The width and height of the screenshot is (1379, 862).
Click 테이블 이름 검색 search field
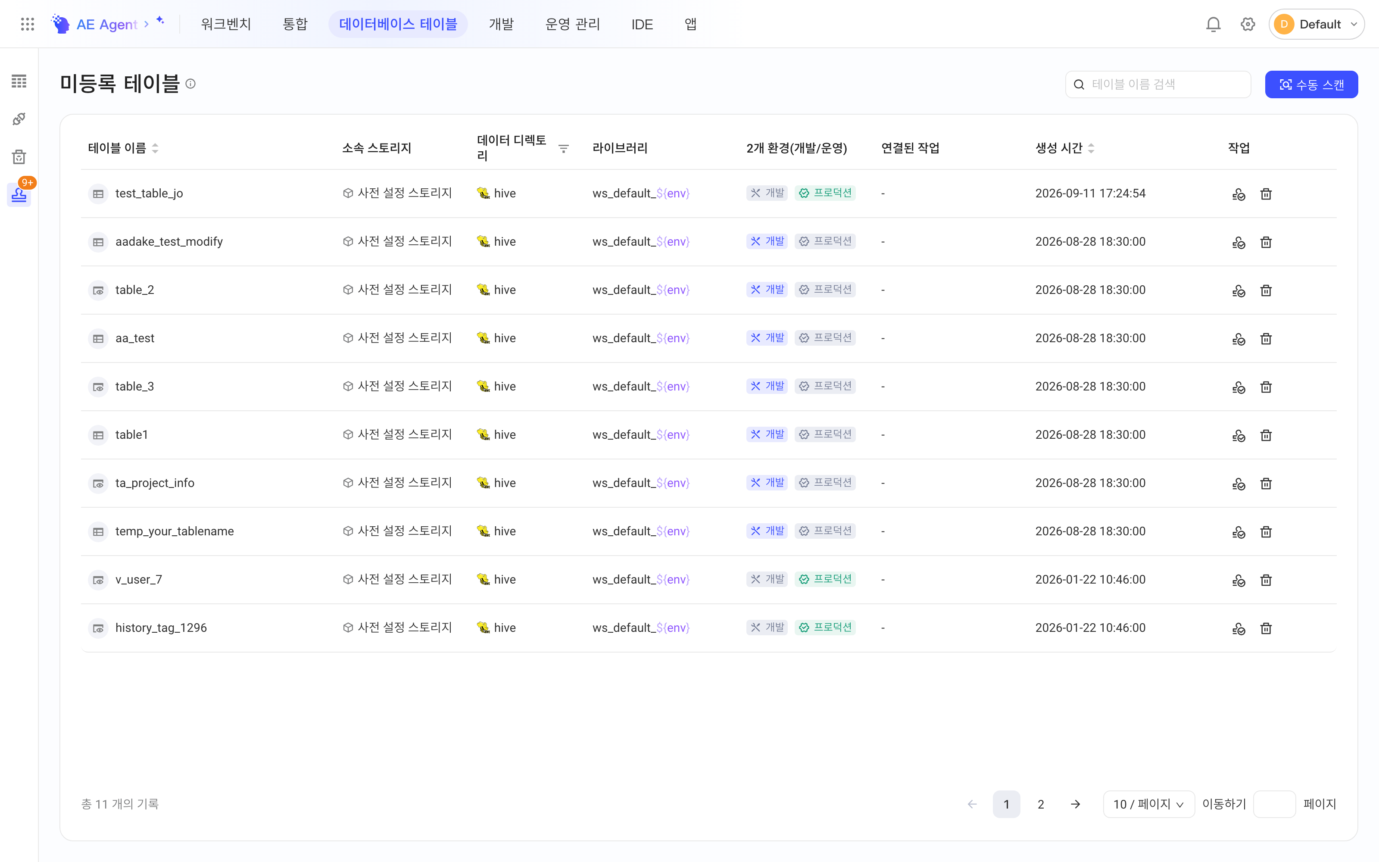pos(1158,84)
